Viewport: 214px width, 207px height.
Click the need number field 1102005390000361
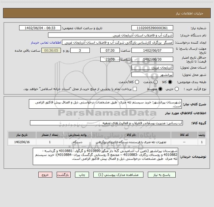pos(152,28)
